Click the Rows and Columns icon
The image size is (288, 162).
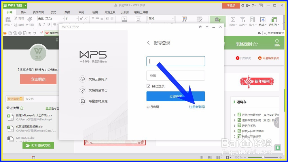pos(274,19)
